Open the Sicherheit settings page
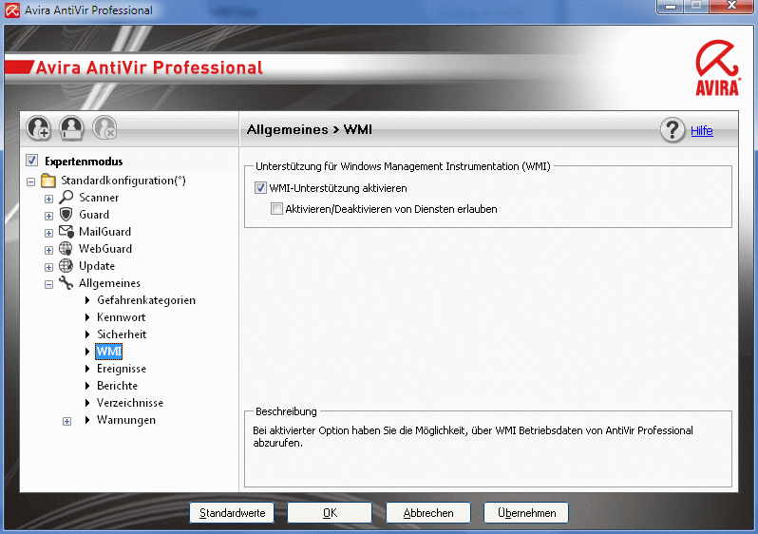Image resolution: width=758 pixels, height=534 pixels. 122,334
